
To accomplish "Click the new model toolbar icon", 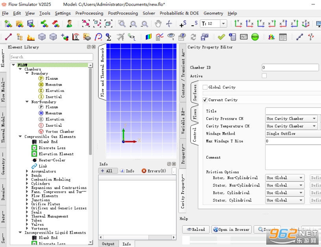I will [8, 24].
